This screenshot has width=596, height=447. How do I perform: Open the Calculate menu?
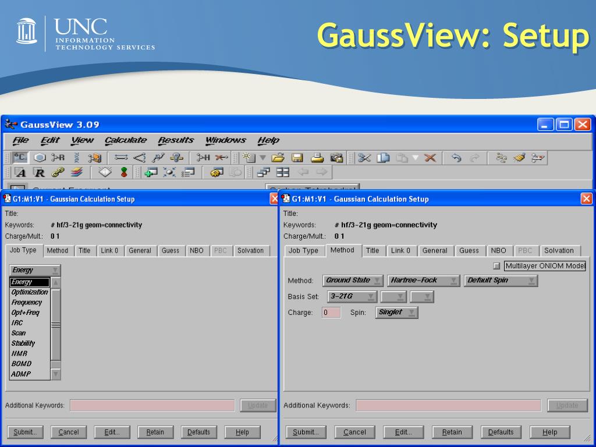(x=126, y=140)
